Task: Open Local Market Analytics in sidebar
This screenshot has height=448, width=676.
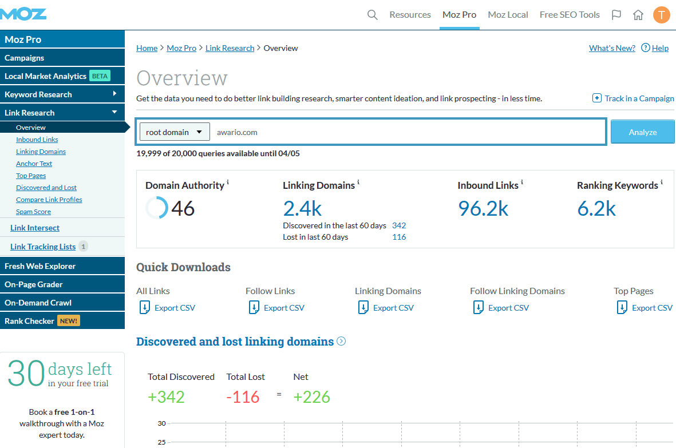Action: coord(62,76)
